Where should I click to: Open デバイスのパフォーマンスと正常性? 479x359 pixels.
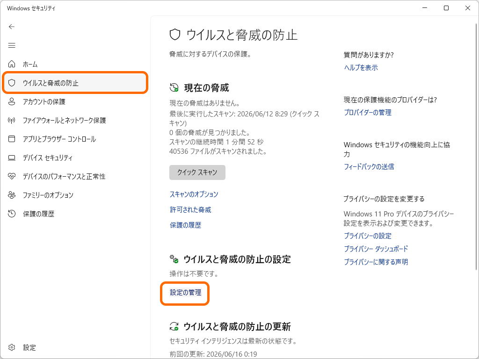point(75,176)
